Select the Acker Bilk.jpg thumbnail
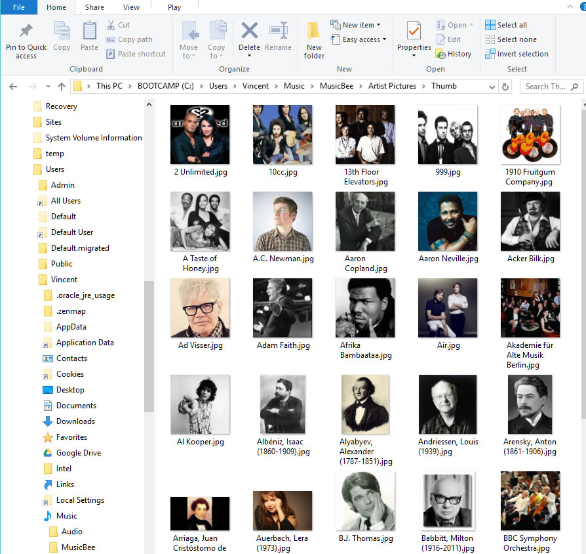Viewport: 586px width, 554px height. 530,226
